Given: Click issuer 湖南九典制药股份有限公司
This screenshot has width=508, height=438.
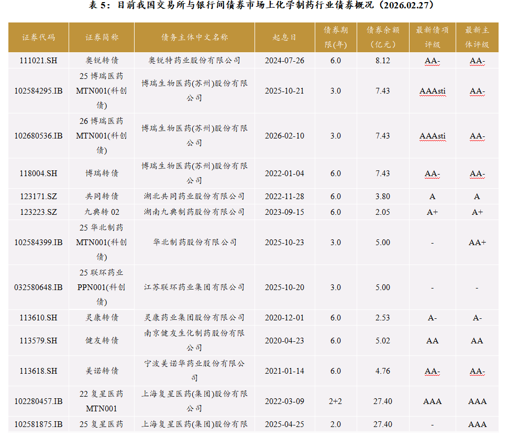Looking at the screenshot, I should click(194, 212).
